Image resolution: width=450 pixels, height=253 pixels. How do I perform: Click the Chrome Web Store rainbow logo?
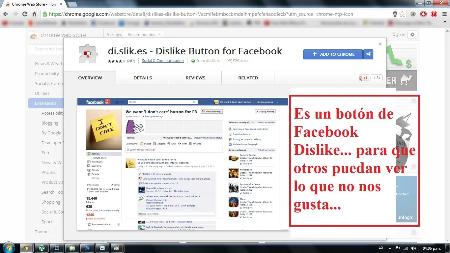(33, 35)
